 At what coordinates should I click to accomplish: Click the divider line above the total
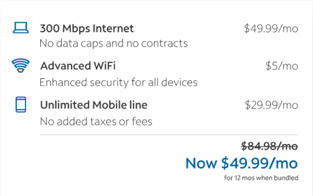pyautogui.click(x=169, y=135)
